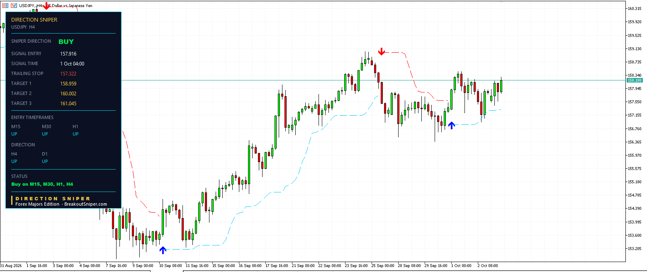Click the D1 direction label
The height and width of the screenshot is (272, 647).
tap(45, 154)
